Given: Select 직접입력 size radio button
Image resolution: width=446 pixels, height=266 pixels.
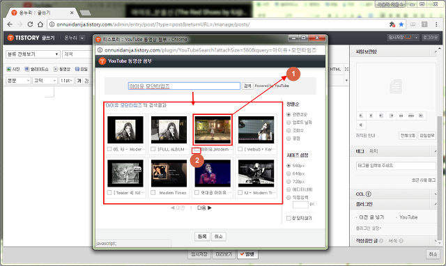Looking at the screenshot, I should [x=289, y=198].
